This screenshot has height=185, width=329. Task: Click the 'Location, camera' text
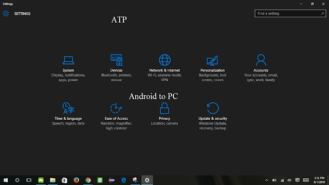pyautogui.click(x=164, y=123)
